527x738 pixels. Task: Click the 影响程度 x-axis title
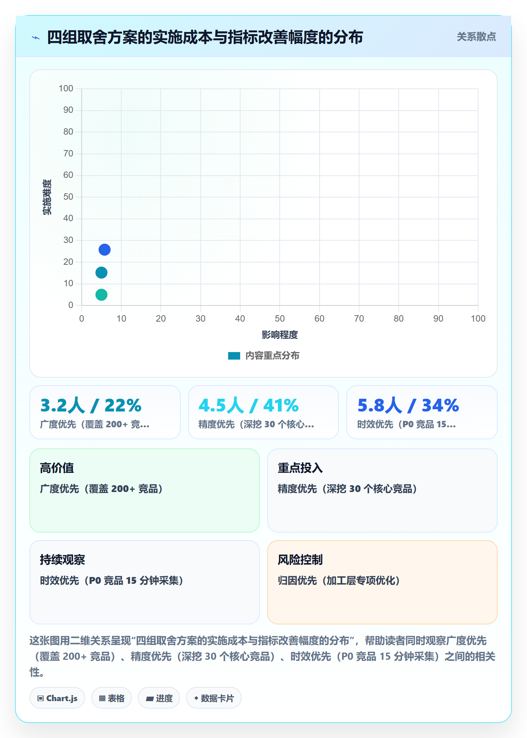click(x=280, y=335)
